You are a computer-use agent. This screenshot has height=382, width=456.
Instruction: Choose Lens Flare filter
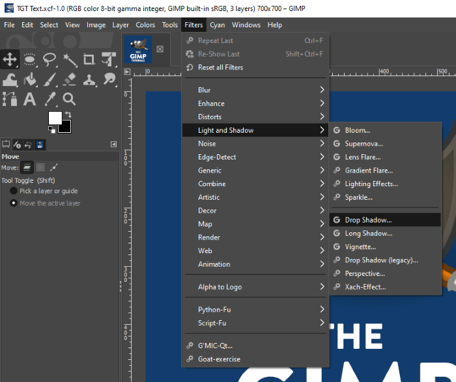pos(385,157)
